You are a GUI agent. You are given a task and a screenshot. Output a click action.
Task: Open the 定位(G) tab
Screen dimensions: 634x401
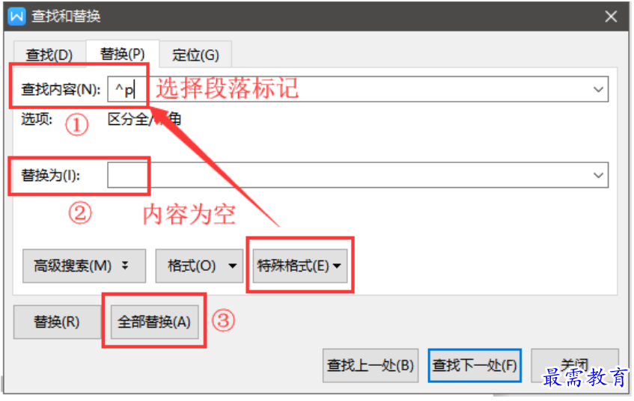click(195, 55)
